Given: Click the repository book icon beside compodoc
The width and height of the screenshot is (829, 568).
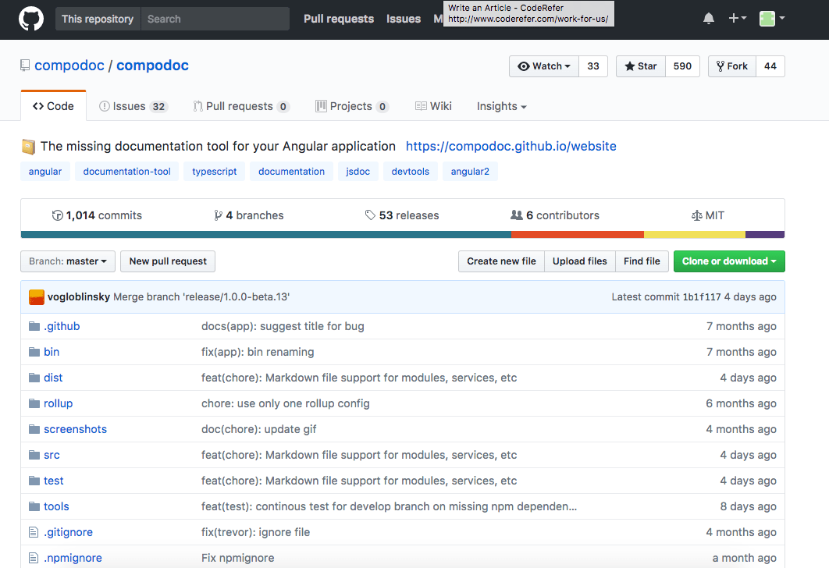Looking at the screenshot, I should (25, 66).
